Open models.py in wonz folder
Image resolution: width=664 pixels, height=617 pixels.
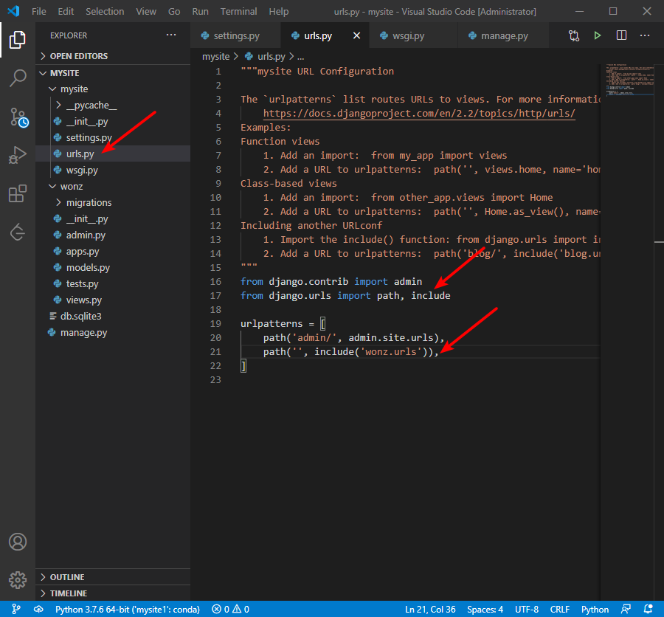pyautogui.click(x=113, y=267)
